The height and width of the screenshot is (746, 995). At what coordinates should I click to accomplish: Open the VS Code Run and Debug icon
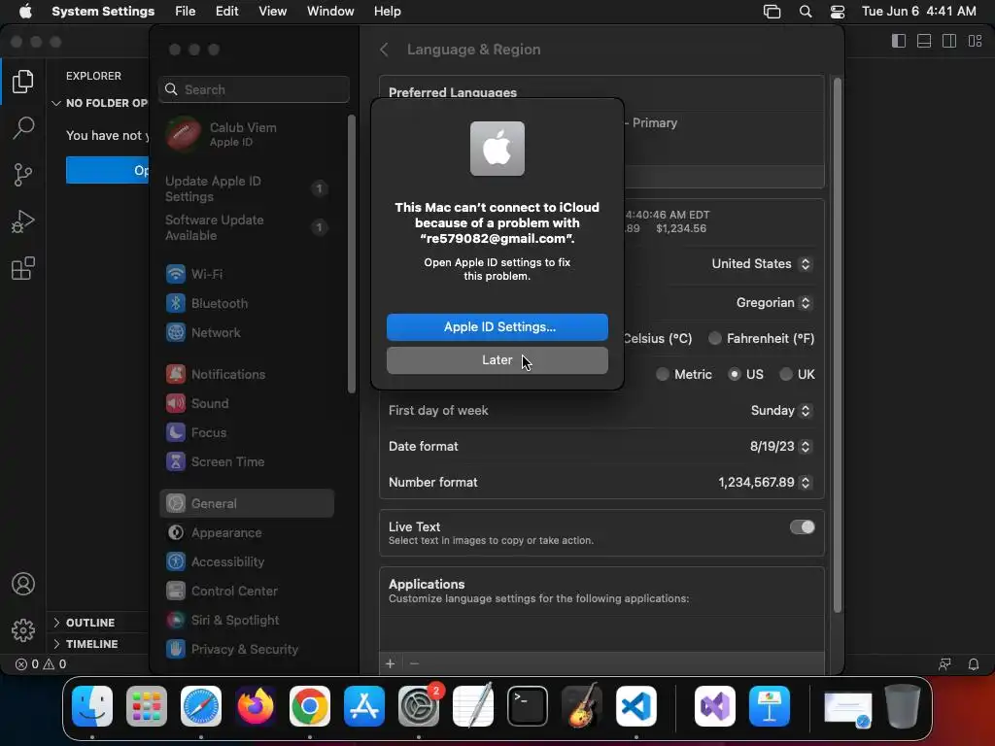click(x=23, y=221)
